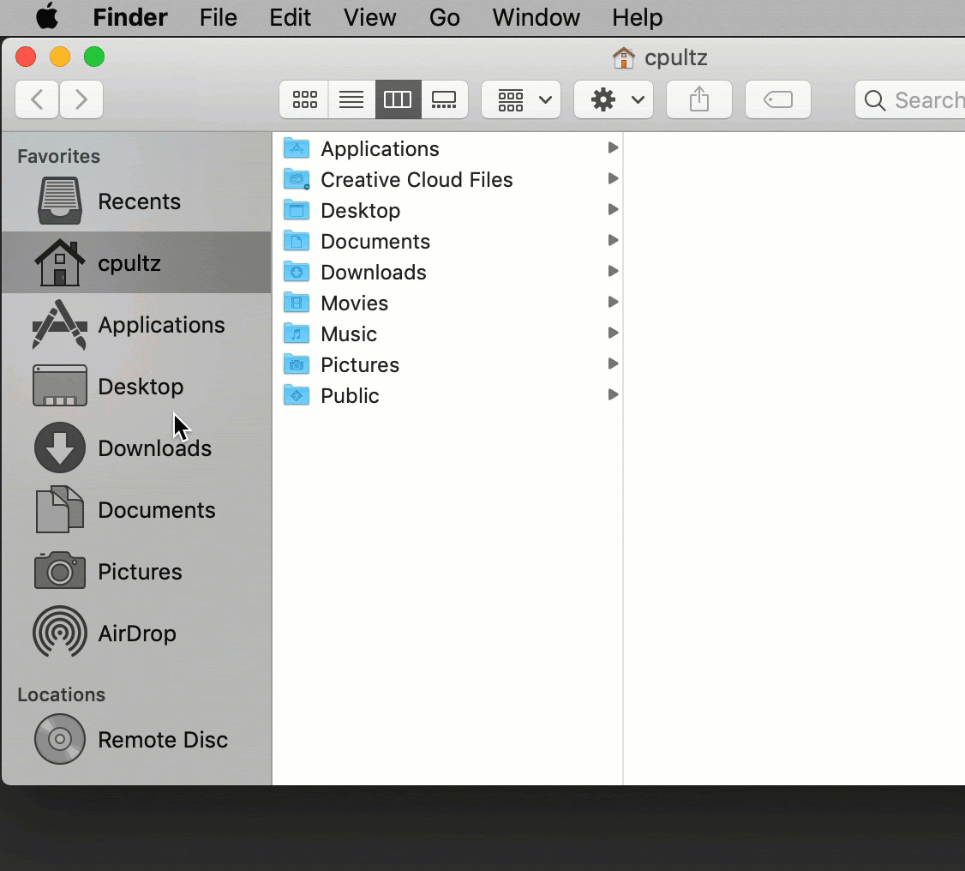Select the Public folder name
The height and width of the screenshot is (871, 965).
[x=350, y=395]
